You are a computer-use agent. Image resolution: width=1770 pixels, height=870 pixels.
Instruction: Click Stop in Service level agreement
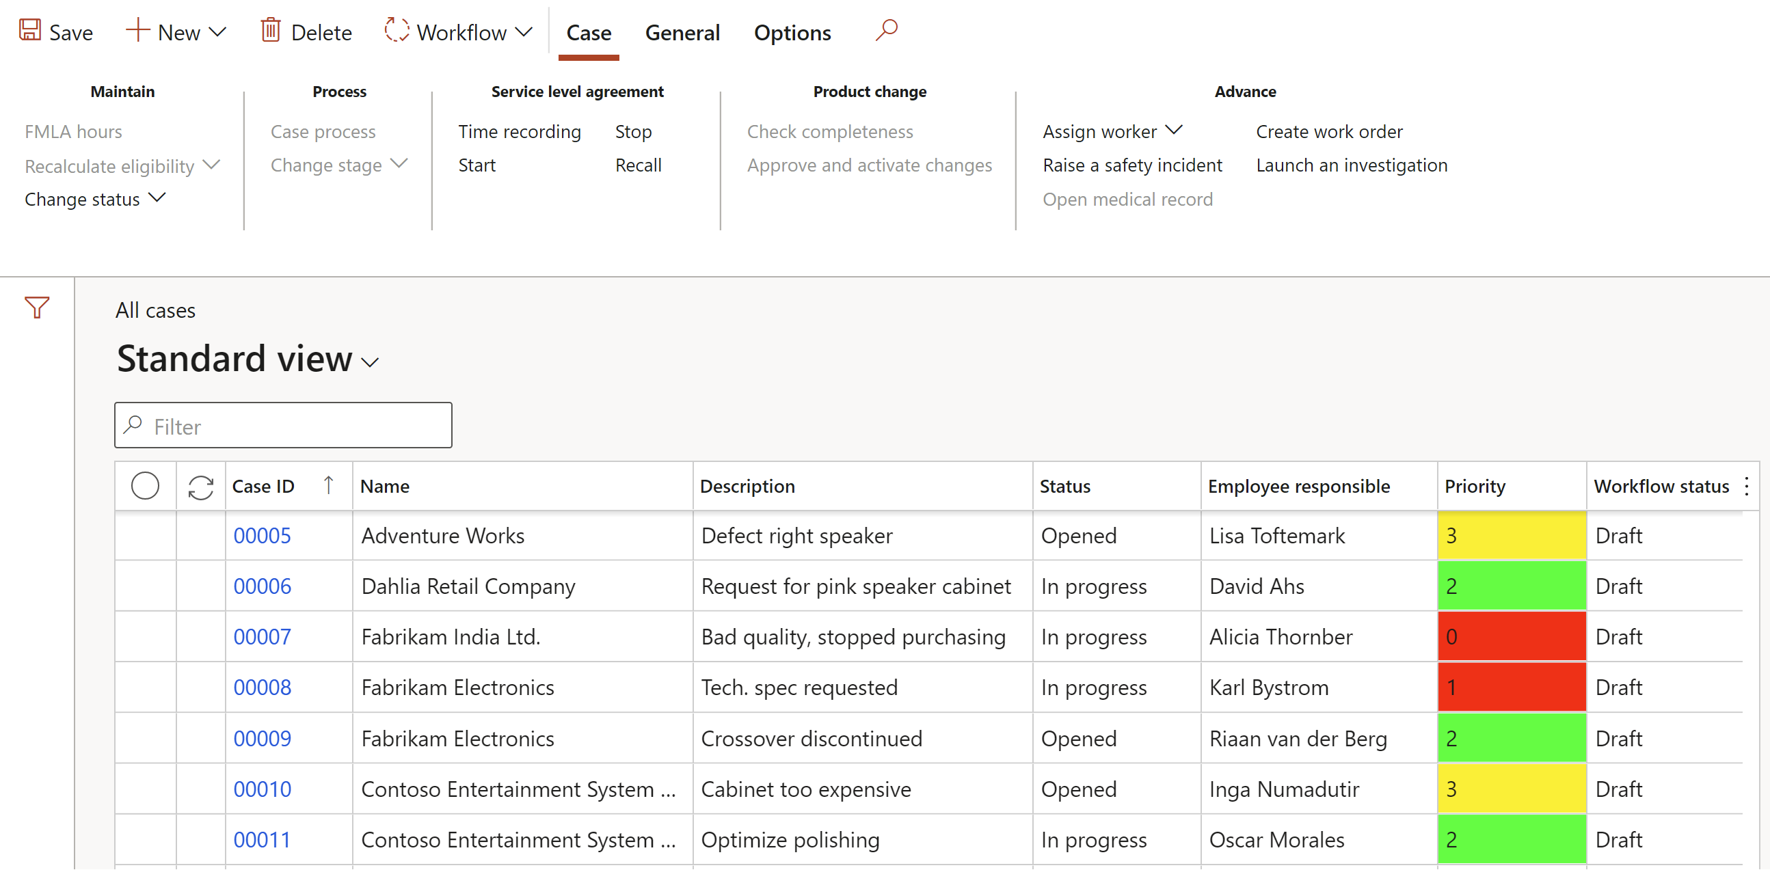point(634,131)
